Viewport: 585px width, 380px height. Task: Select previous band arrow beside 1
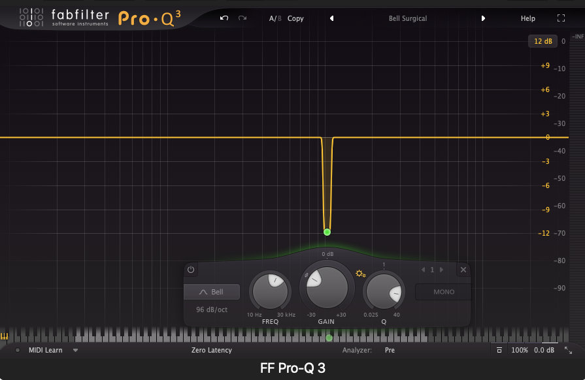[x=423, y=270]
